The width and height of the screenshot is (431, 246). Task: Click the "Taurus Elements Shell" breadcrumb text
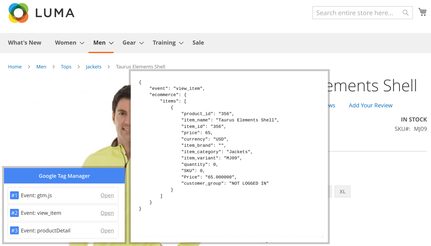[x=141, y=67]
